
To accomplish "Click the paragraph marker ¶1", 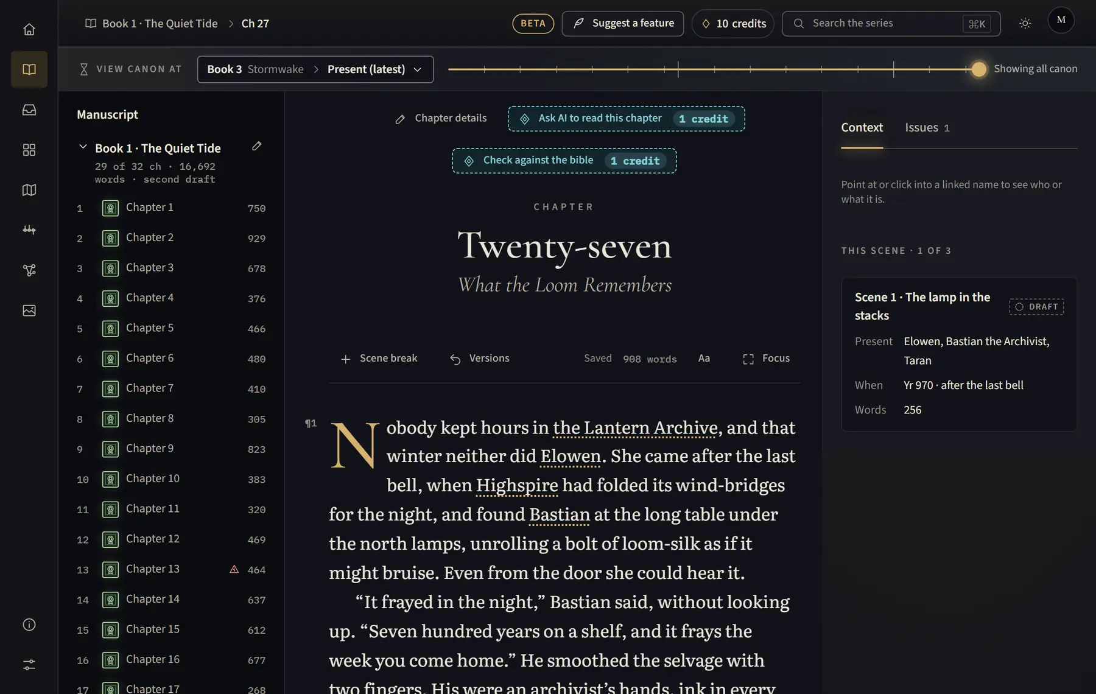I will tap(311, 423).
